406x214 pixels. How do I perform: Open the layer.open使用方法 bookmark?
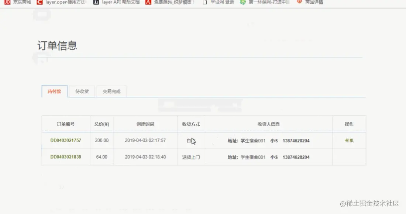point(62,2)
